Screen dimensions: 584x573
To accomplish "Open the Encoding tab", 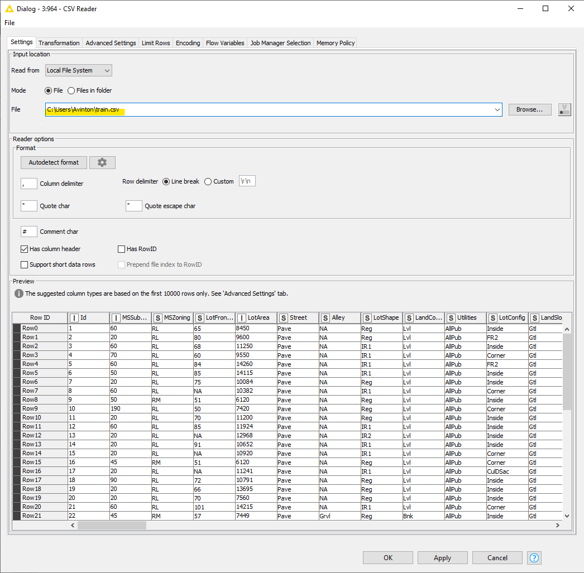I will pyautogui.click(x=188, y=43).
